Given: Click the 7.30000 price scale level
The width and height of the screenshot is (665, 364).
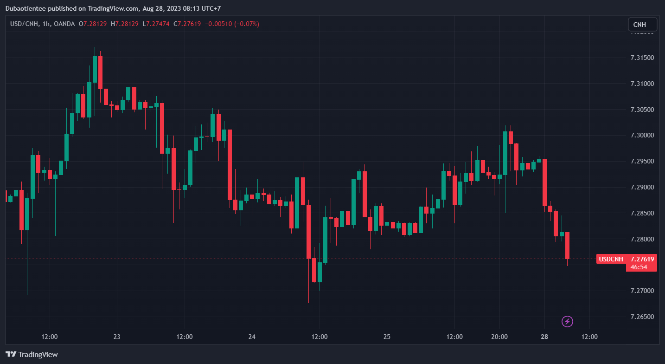Looking at the screenshot, I should pyautogui.click(x=642, y=136).
